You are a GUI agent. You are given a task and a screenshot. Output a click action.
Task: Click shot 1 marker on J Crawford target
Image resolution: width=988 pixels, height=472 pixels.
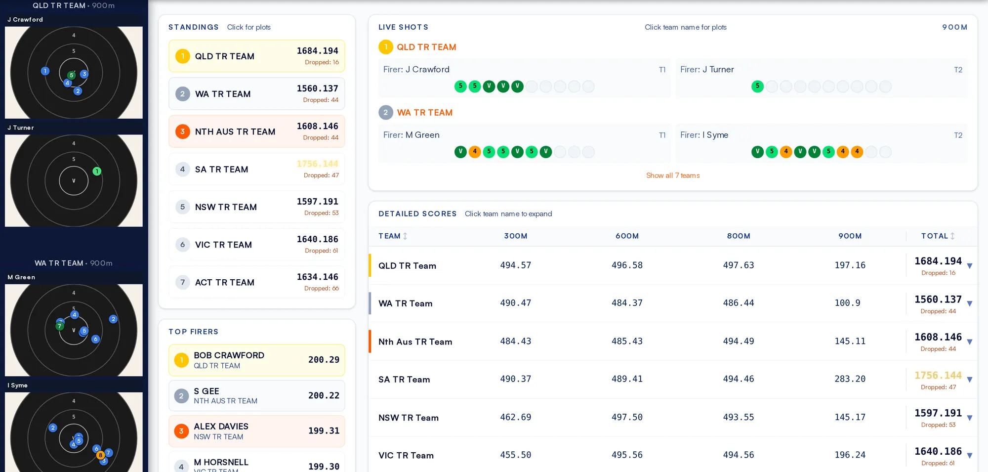click(x=45, y=71)
